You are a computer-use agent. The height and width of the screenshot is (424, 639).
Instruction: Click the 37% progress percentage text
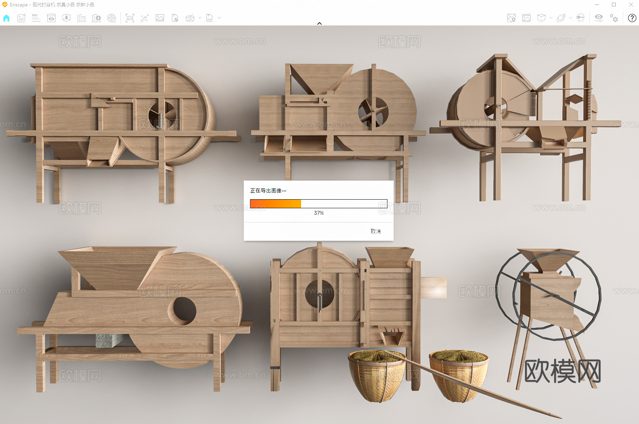coord(319,213)
